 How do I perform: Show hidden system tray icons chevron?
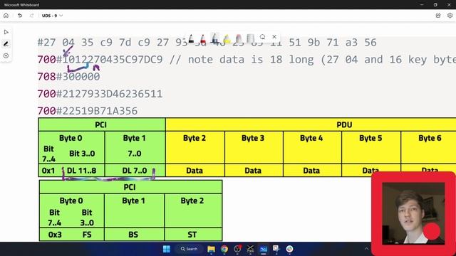pos(366,249)
